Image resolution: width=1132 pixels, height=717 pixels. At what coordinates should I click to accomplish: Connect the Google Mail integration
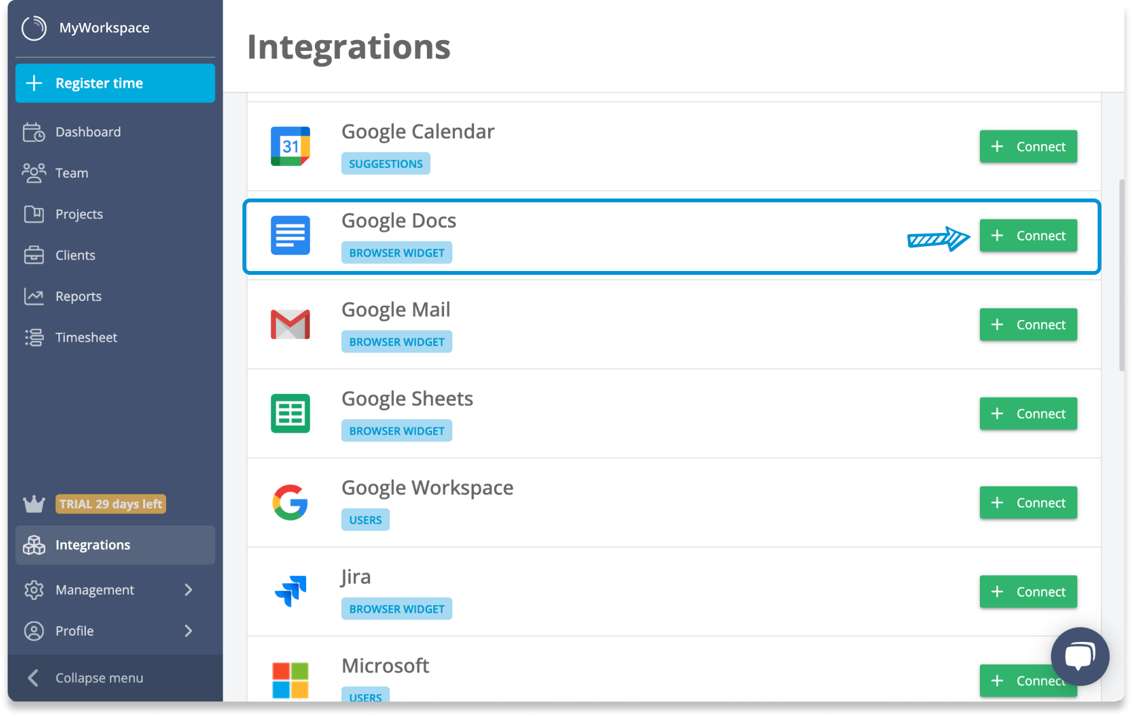pyautogui.click(x=1028, y=324)
